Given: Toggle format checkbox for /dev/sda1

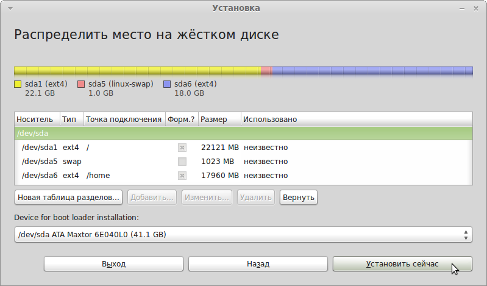Looking at the screenshot, I should (x=182, y=148).
